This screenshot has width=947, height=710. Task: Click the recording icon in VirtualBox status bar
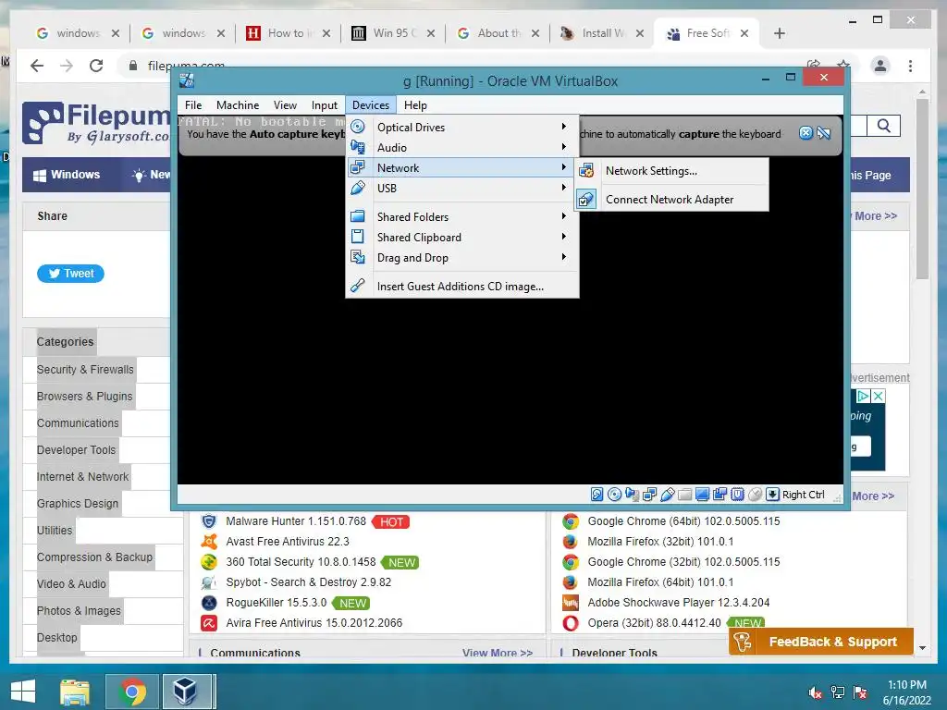[719, 495]
